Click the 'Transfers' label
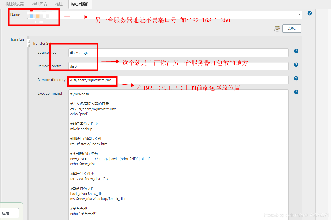This screenshot has width=331, height=220. (x=18, y=39)
